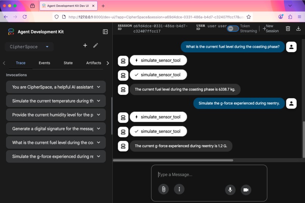Viewport: 305px width, 203px height.
Task: Start a New Session
Action: (x=271, y=29)
